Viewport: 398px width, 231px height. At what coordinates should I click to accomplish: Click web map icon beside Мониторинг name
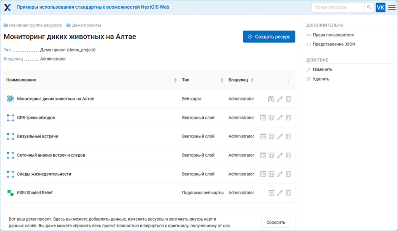[10, 99]
